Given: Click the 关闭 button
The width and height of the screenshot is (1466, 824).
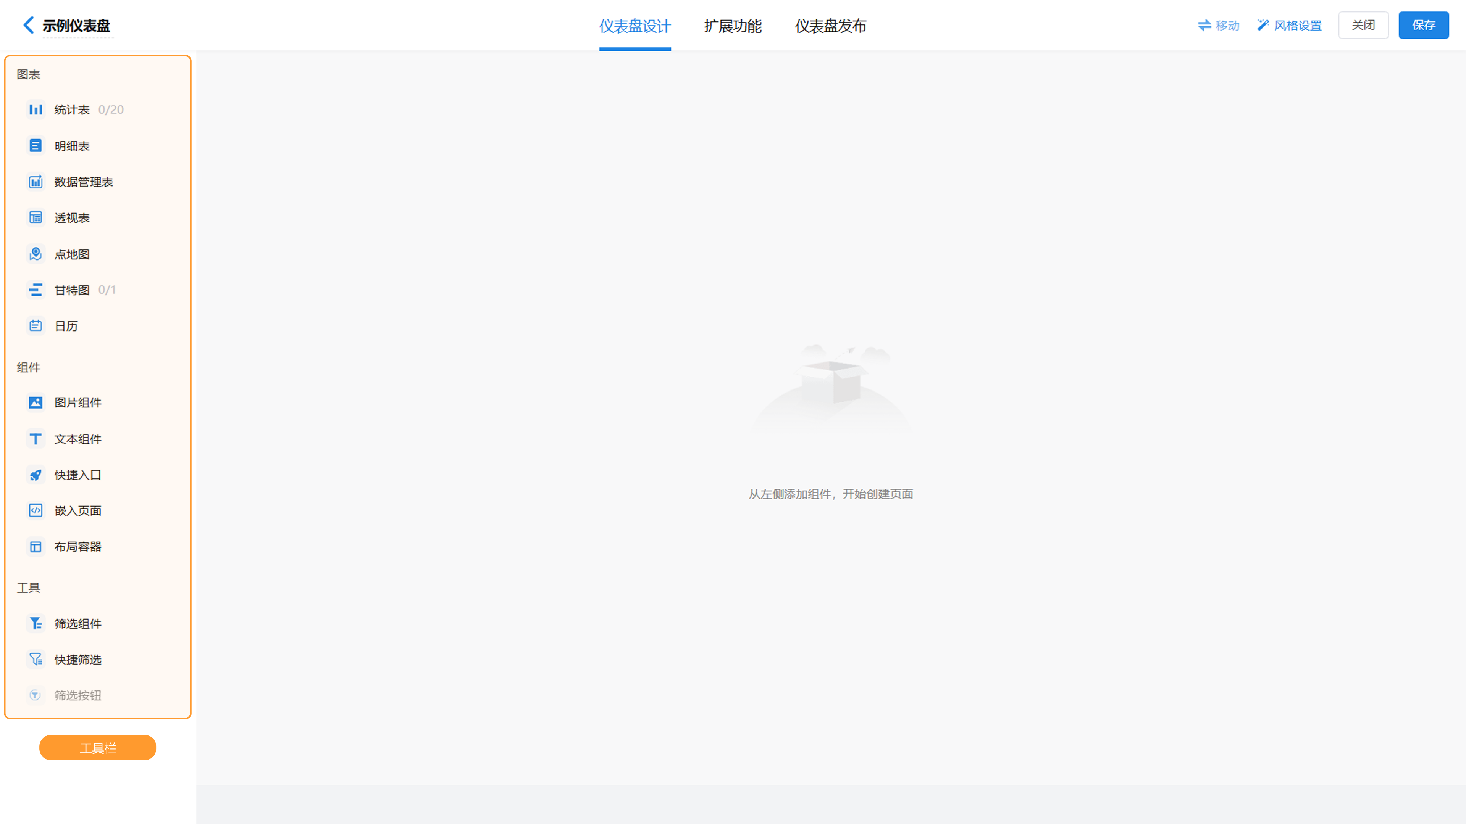Looking at the screenshot, I should 1363,25.
